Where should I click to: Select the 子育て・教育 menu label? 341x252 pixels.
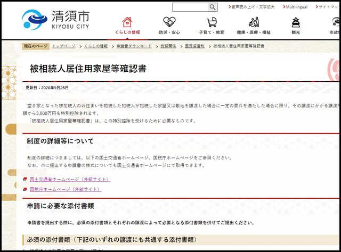(x=212, y=32)
